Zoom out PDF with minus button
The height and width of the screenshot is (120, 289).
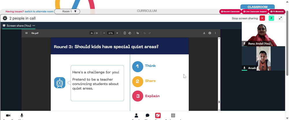tap(104, 33)
